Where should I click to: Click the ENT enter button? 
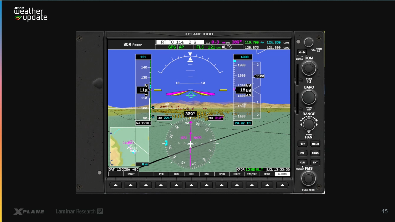point(315,162)
